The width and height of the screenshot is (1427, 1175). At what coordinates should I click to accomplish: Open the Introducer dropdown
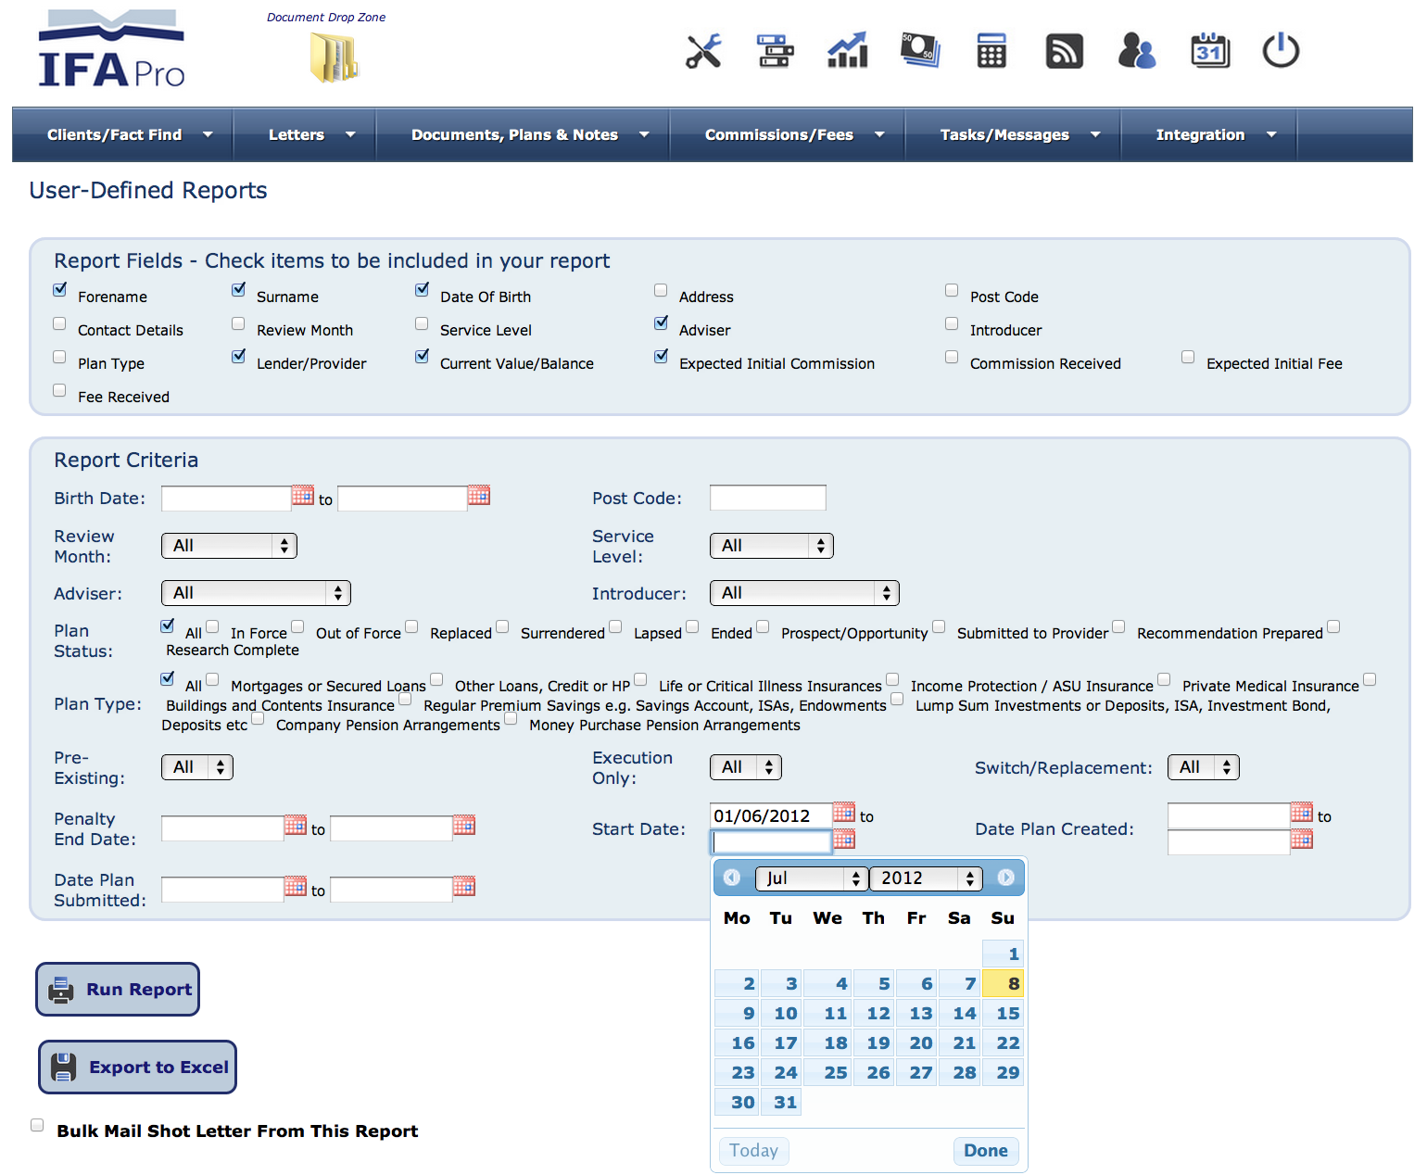804,593
